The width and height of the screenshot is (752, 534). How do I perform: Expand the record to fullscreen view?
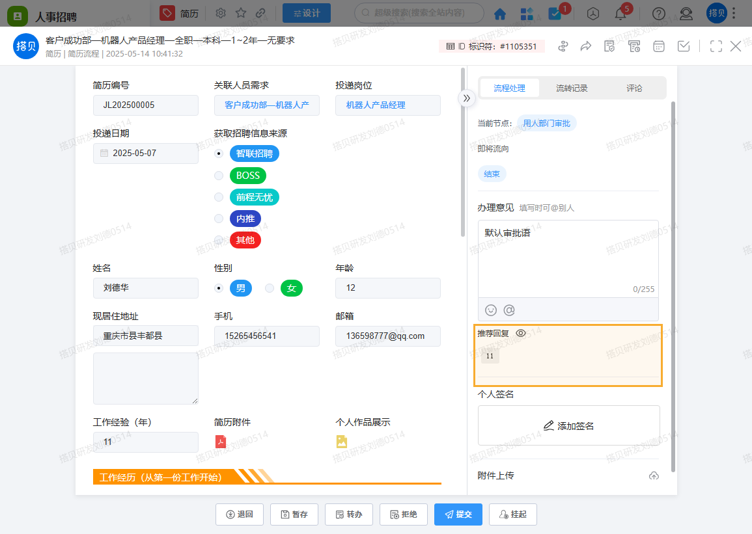tap(716, 46)
